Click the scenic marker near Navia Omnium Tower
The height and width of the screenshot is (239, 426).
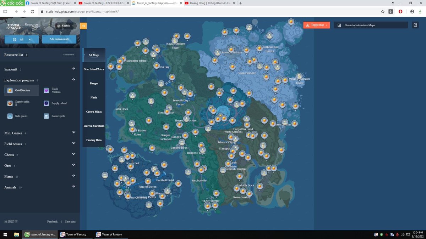tap(175, 41)
